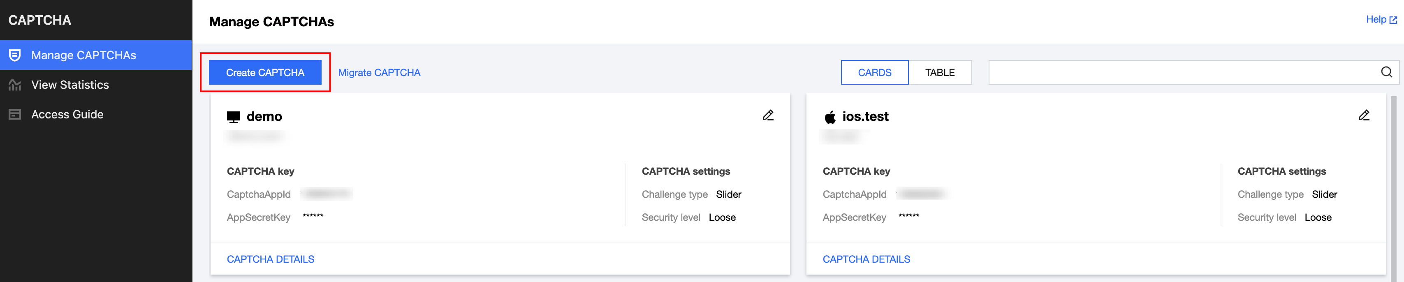Edit the ios.test CAPTCHA via pencil icon
This screenshot has width=1404, height=282.
coord(1364,116)
